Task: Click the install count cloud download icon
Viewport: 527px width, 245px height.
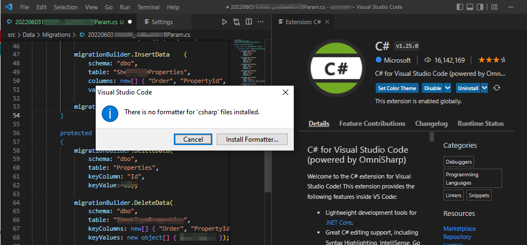Action: click(428, 60)
